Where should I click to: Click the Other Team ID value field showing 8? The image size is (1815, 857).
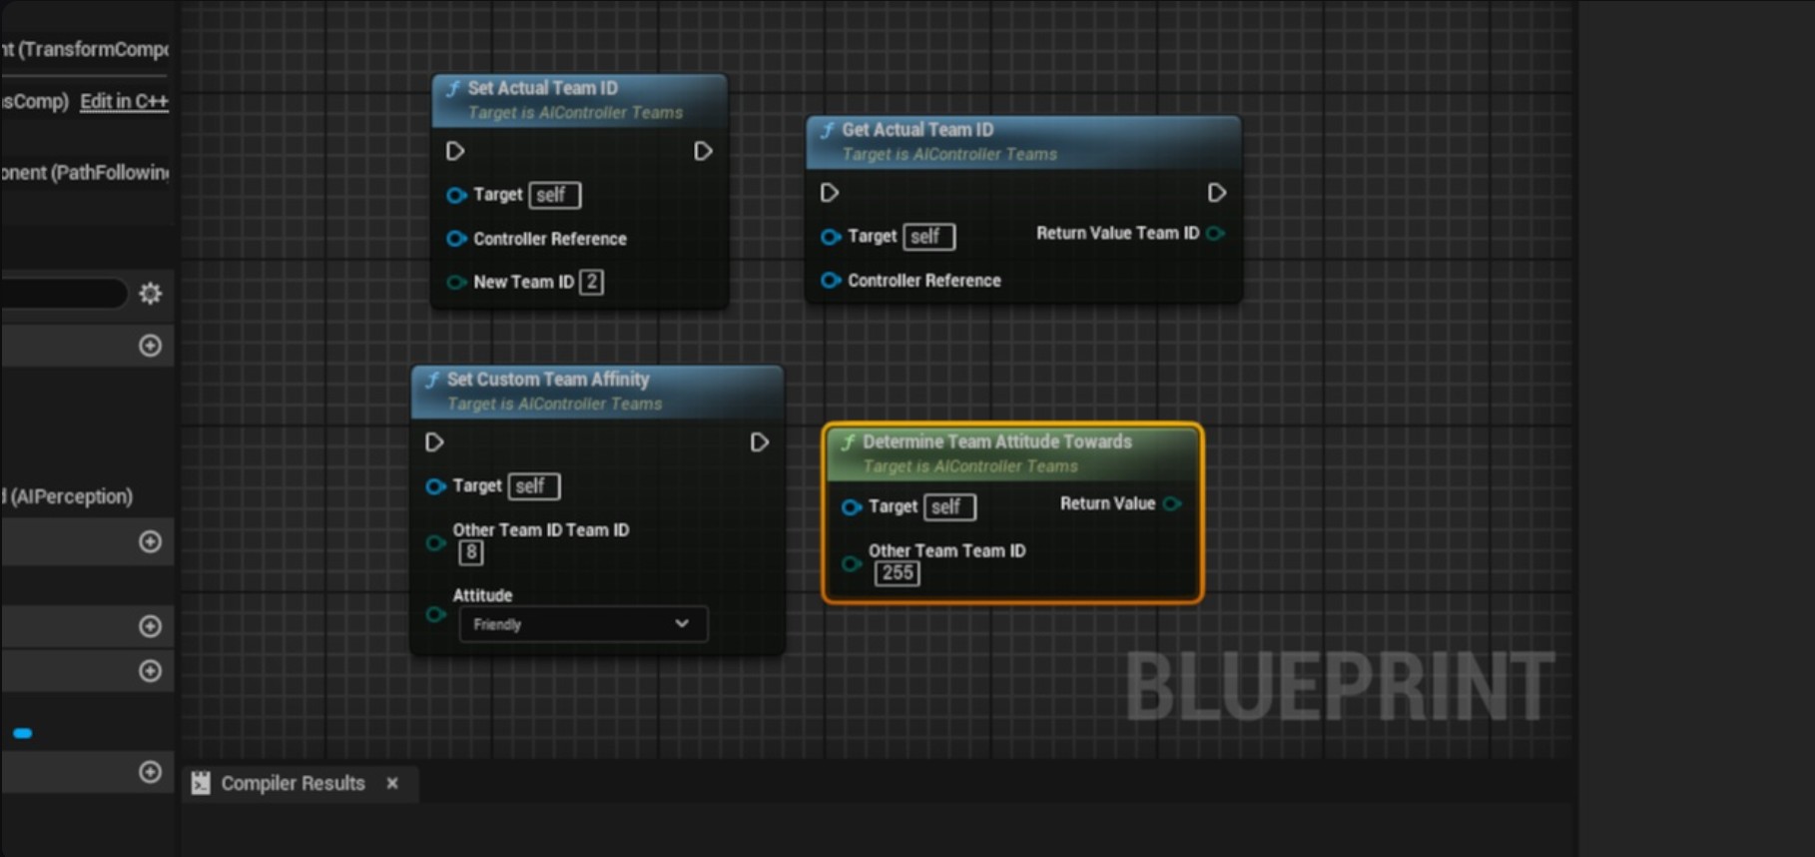[470, 553]
